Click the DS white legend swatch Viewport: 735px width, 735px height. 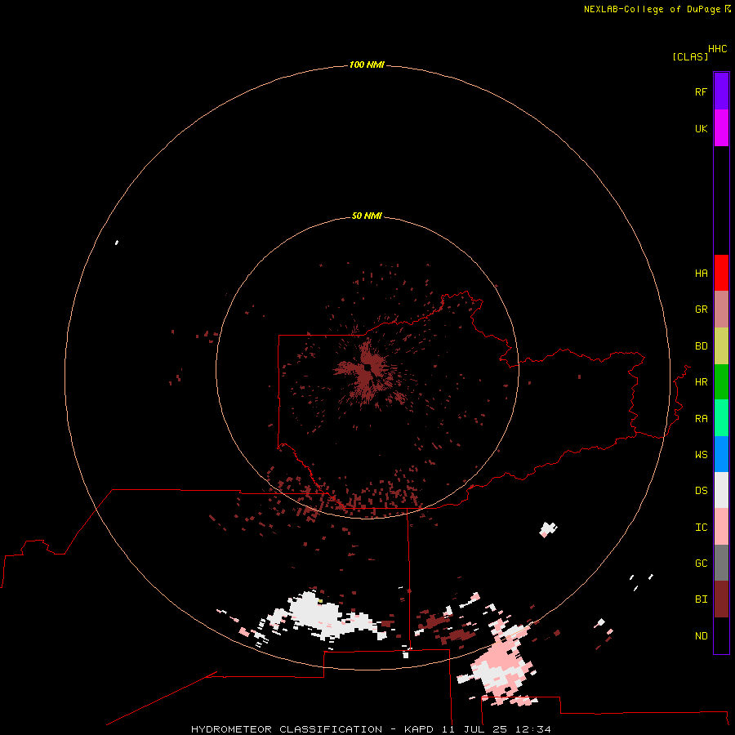721,490
